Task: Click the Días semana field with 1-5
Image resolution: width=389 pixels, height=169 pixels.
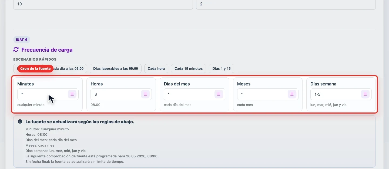Action: (x=341, y=94)
